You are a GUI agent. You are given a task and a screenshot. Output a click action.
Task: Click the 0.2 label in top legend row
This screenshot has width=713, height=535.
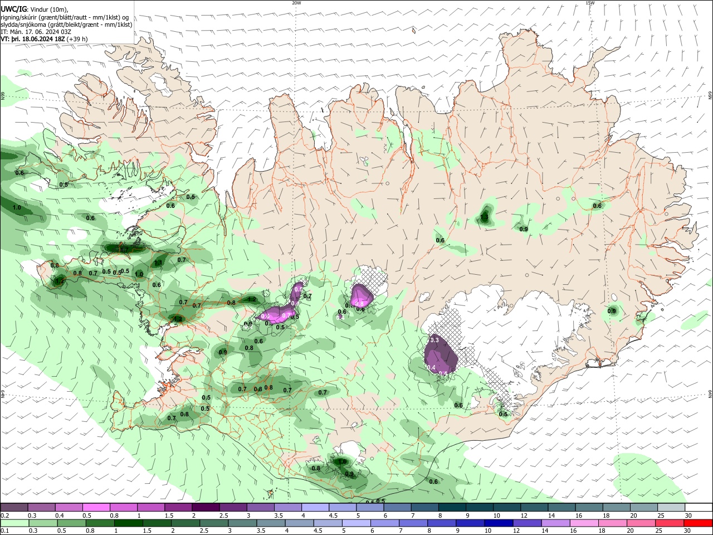pyautogui.click(x=4, y=515)
